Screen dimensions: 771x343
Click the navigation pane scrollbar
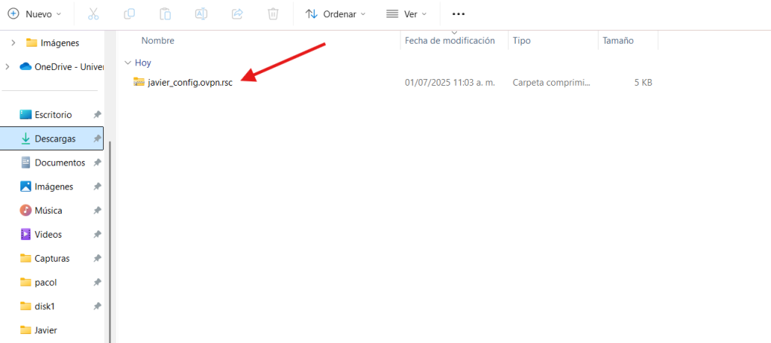(111, 241)
